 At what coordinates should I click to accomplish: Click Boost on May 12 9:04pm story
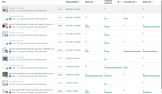pos(60,34)
